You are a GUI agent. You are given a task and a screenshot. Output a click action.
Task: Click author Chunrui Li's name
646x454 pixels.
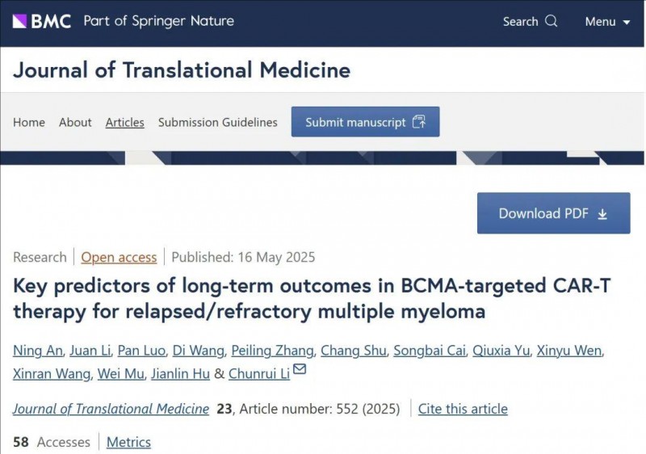point(259,373)
